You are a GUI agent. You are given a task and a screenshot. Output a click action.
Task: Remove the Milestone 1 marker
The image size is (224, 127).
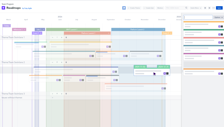click(x=24, y=30)
